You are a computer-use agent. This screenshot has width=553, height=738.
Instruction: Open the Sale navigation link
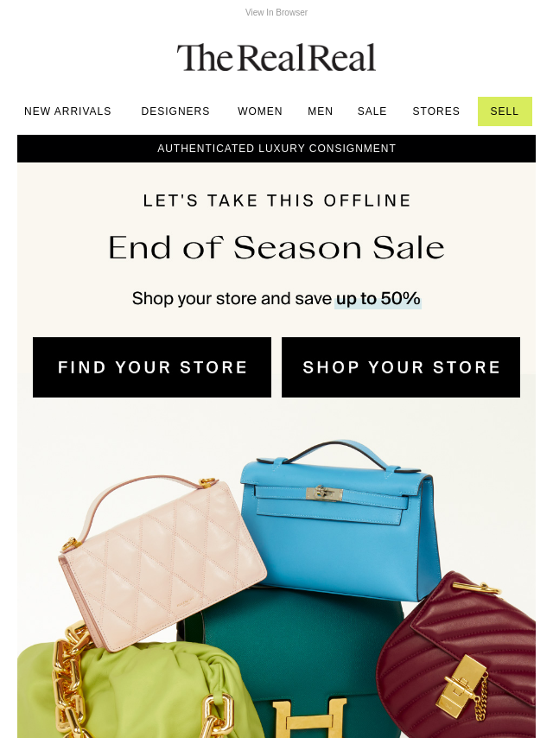pos(372,111)
